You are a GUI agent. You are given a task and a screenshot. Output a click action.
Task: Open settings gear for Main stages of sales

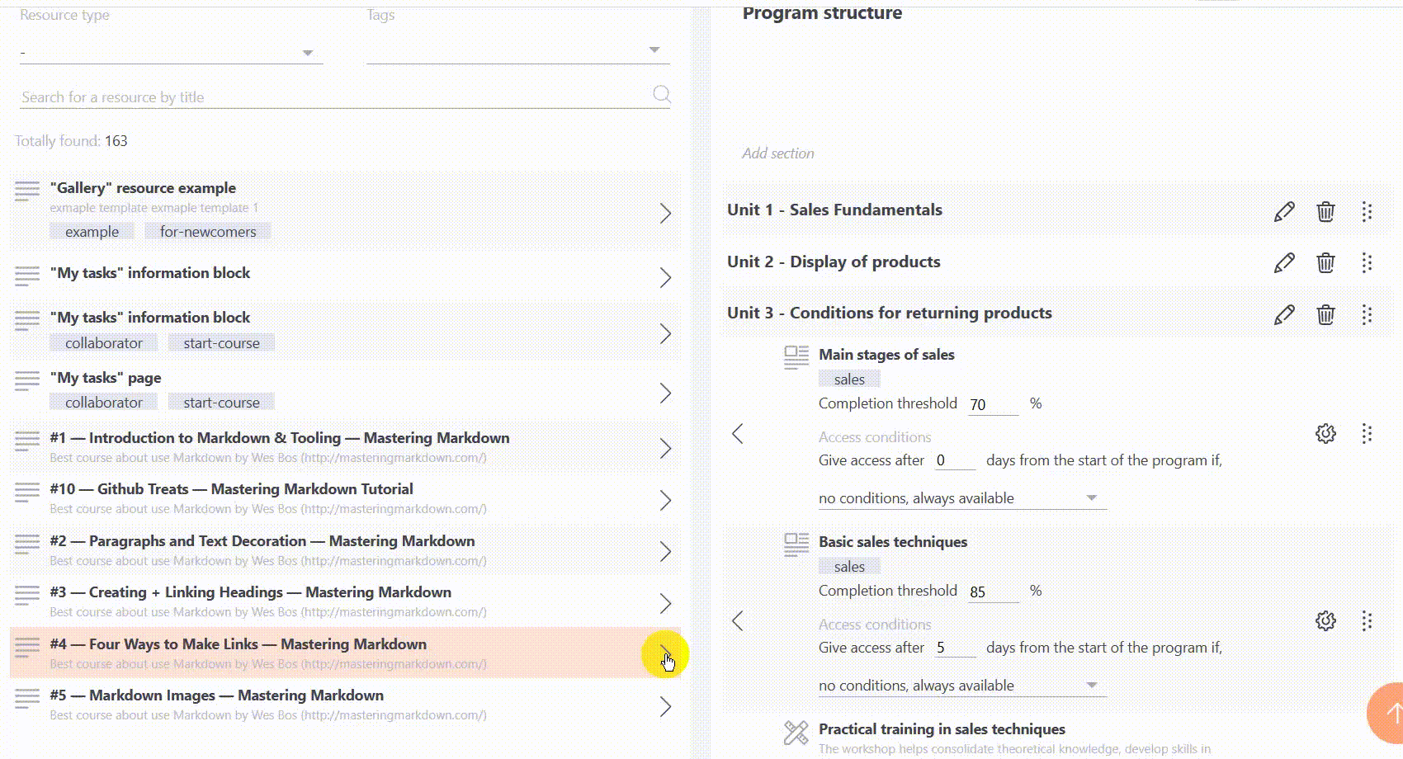click(x=1325, y=434)
